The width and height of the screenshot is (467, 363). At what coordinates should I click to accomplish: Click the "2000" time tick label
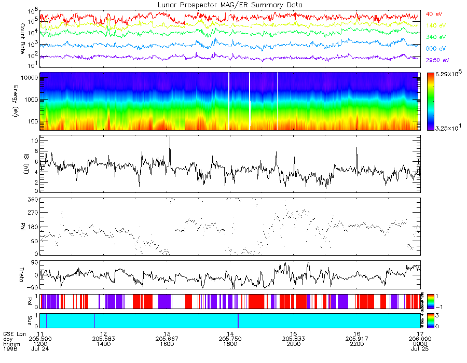(294, 344)
